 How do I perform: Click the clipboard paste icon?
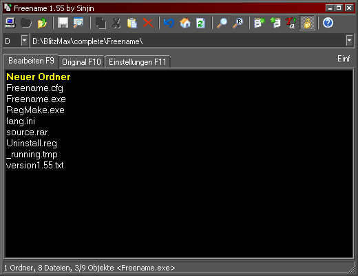132,23
